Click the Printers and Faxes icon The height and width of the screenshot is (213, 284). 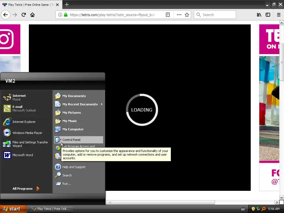click(x=58, y=156)
